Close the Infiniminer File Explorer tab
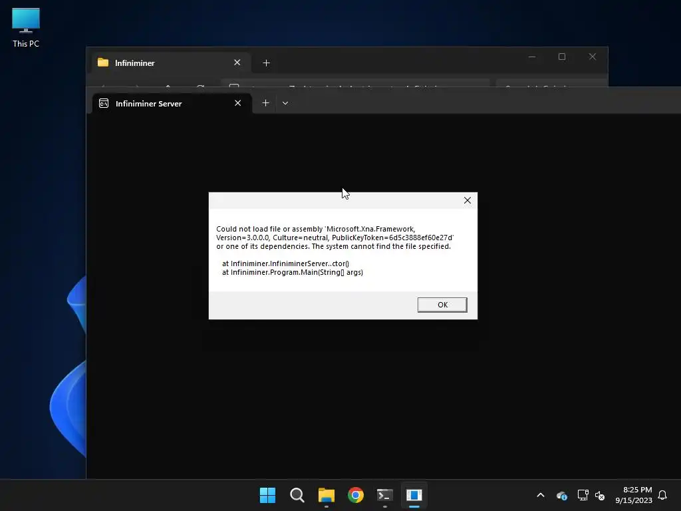The image size is (681, 511). coord(237,63)
